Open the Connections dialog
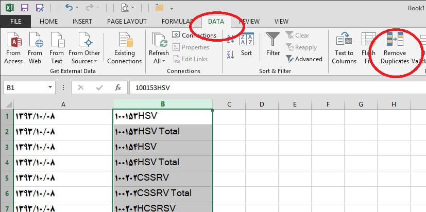The image size is (426, 212). coord(194,36)
